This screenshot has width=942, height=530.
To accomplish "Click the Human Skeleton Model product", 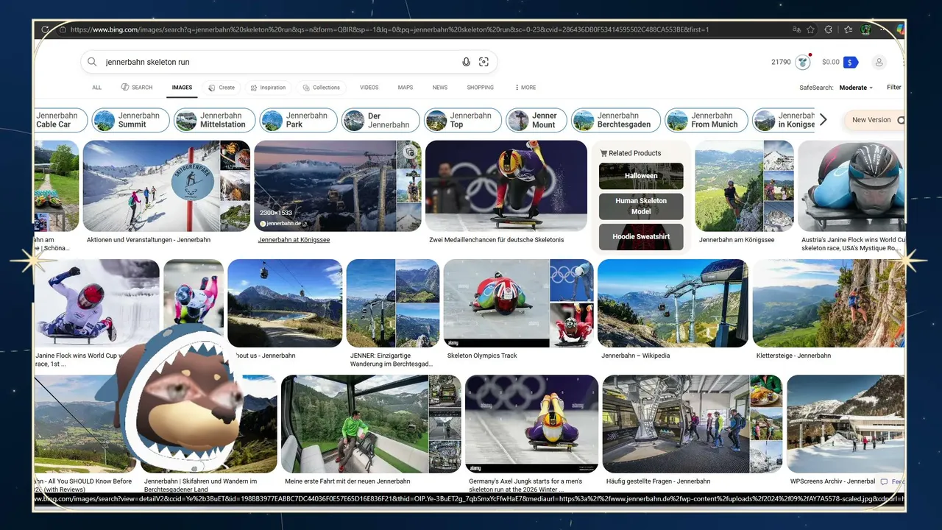I will click(641, 206).
